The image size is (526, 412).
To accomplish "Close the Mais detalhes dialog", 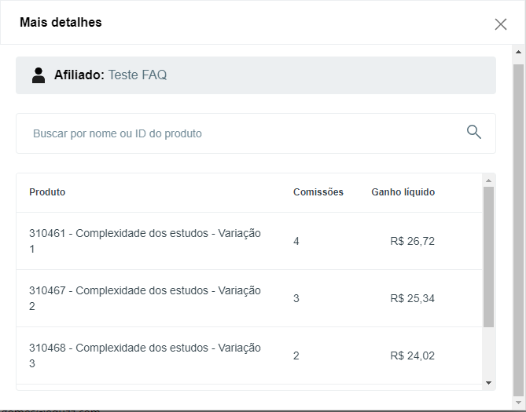I will coord(501,24).
